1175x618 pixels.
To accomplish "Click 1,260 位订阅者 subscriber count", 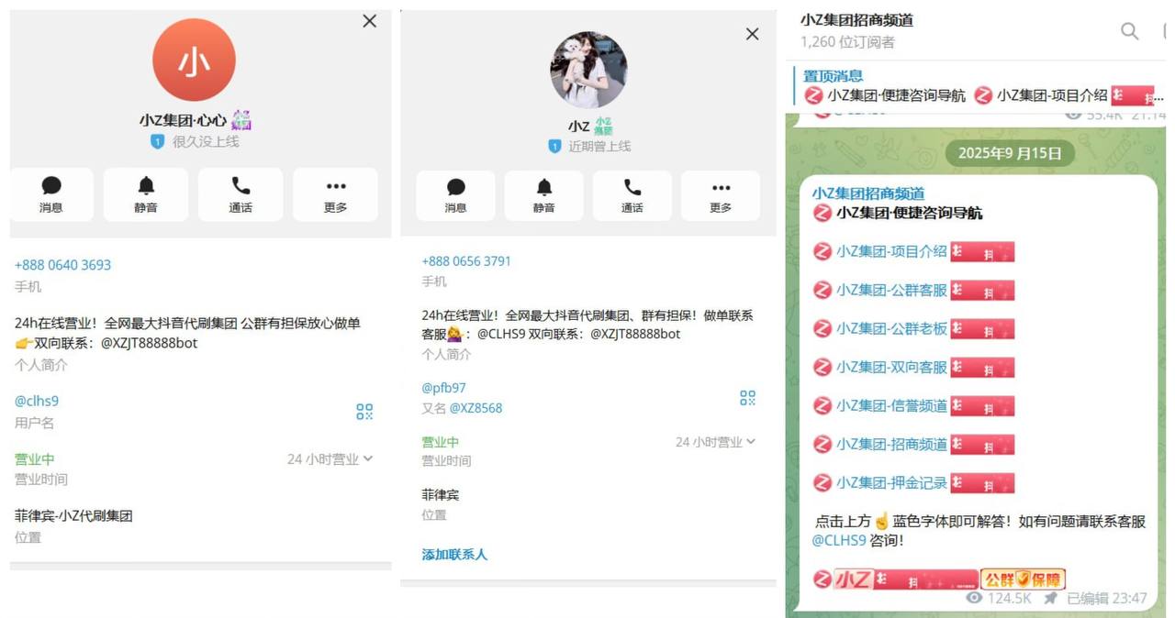I will point(847,42).
